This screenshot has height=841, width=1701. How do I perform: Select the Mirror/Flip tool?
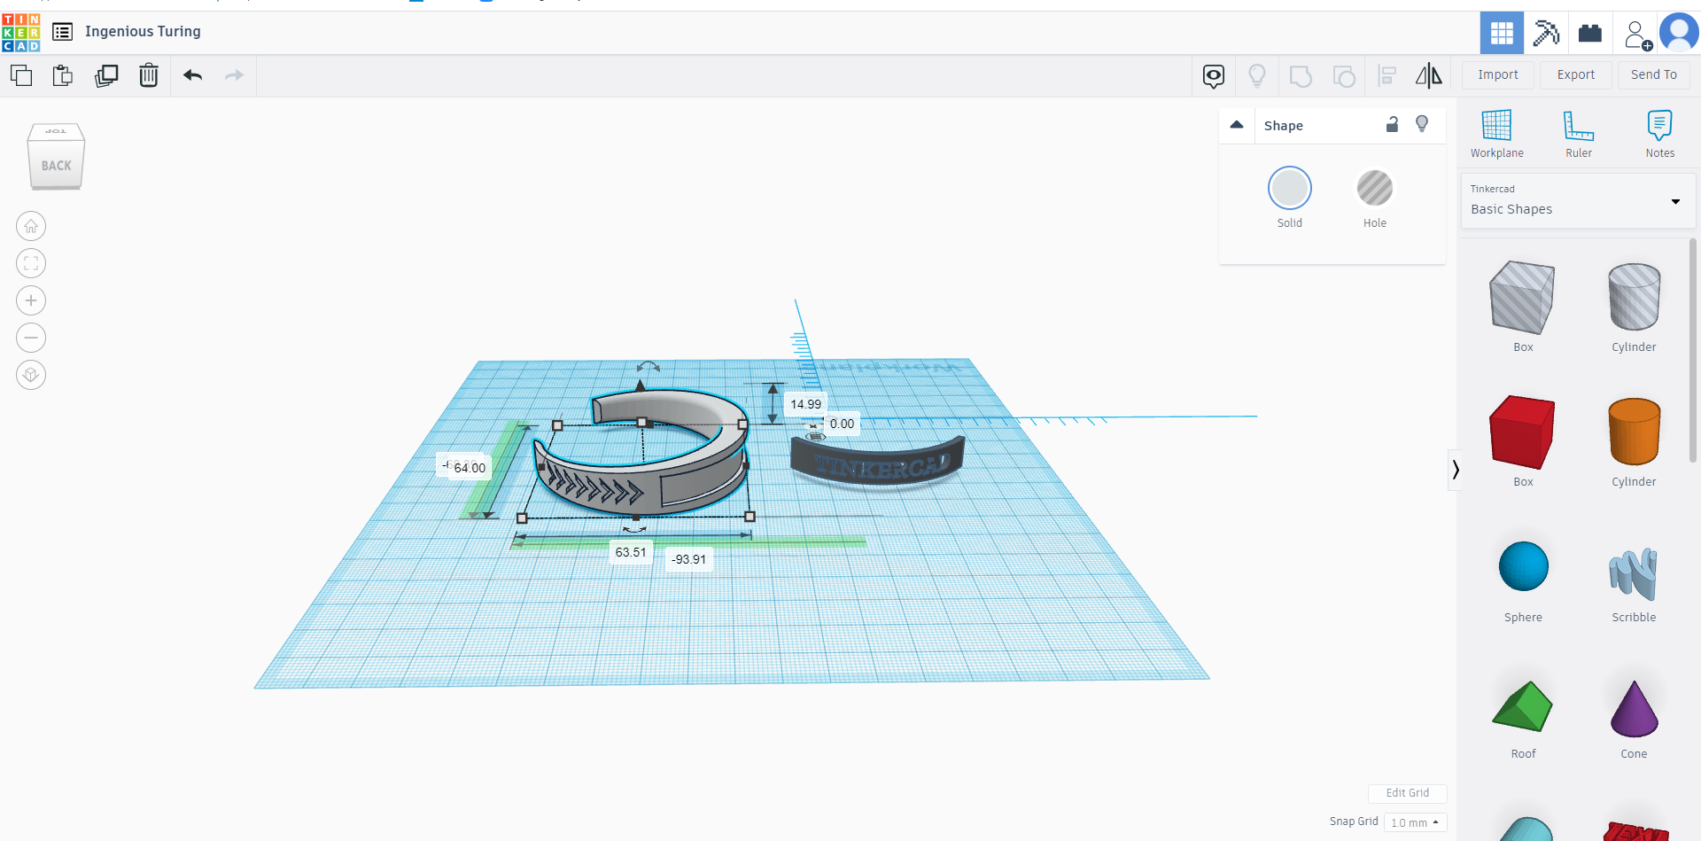pyautogui.click(x=1428, y=76)
